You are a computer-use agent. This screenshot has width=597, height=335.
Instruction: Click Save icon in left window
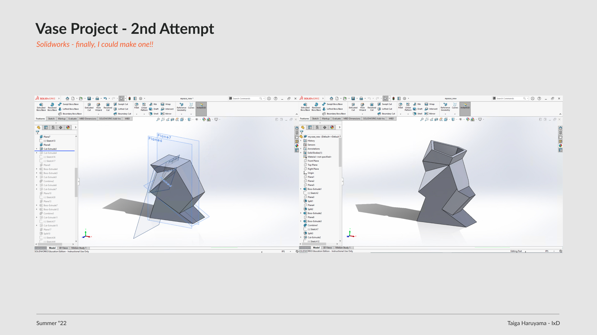89,99
